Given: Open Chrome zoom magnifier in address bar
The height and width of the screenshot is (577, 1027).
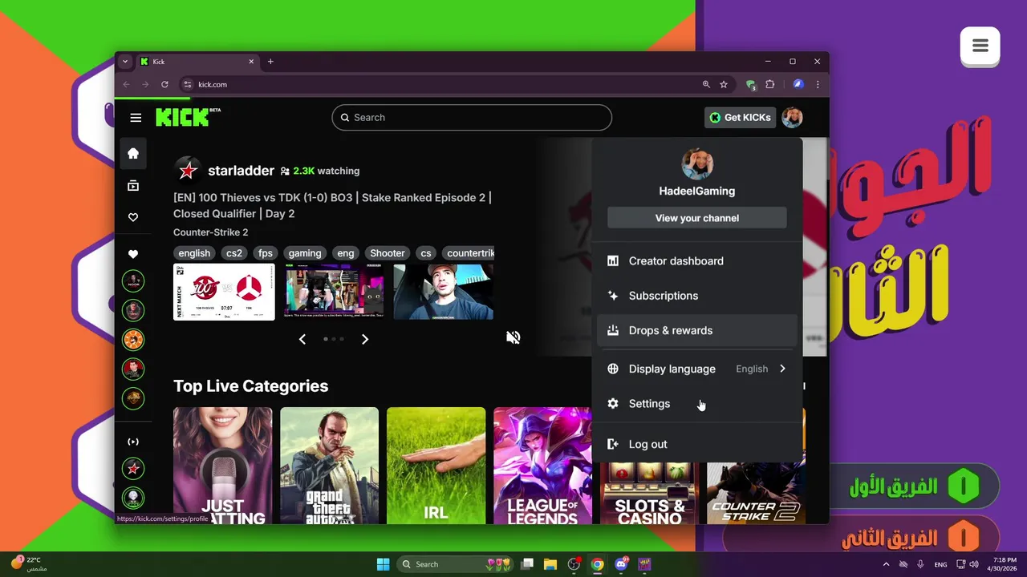Looking at the screenshot, I should 706,84.
